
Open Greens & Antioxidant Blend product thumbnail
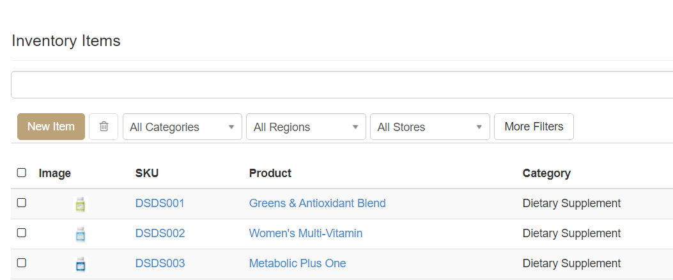[x=81, y=204]
